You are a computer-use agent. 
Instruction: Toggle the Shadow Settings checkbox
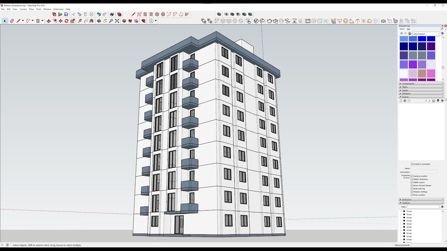click(412, 192)
